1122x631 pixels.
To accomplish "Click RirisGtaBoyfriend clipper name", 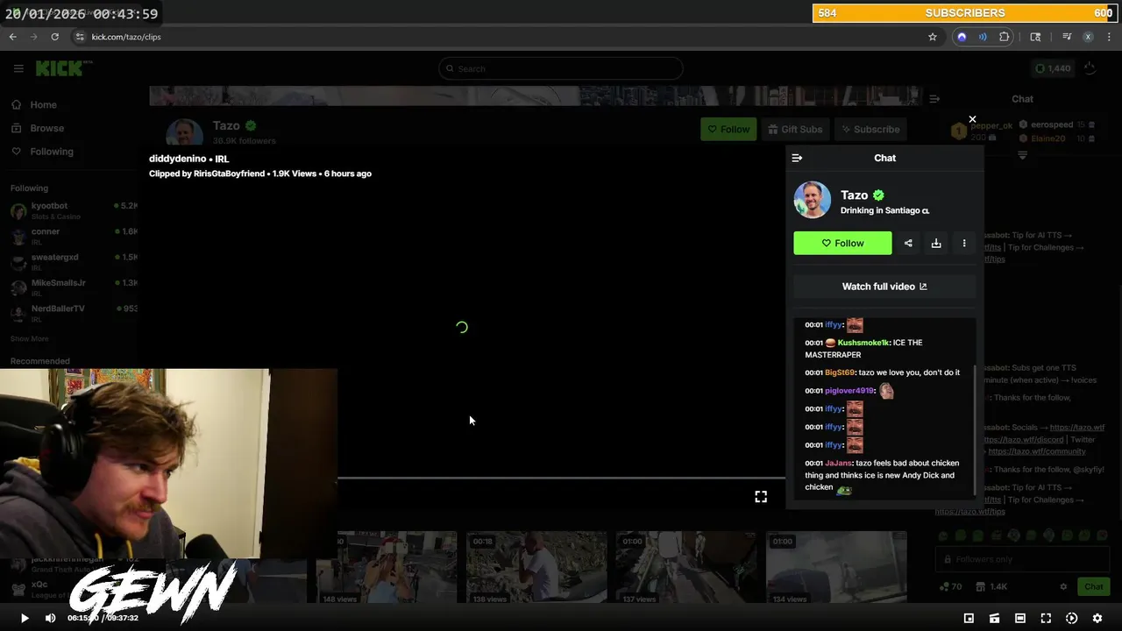I will (x=229, y=174).
